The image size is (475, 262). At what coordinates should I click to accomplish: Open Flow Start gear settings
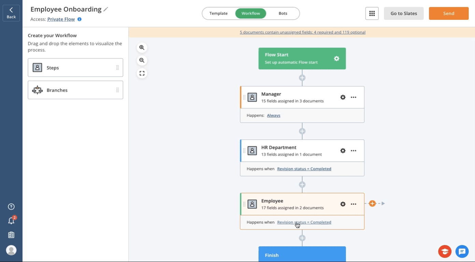[336, 59]
